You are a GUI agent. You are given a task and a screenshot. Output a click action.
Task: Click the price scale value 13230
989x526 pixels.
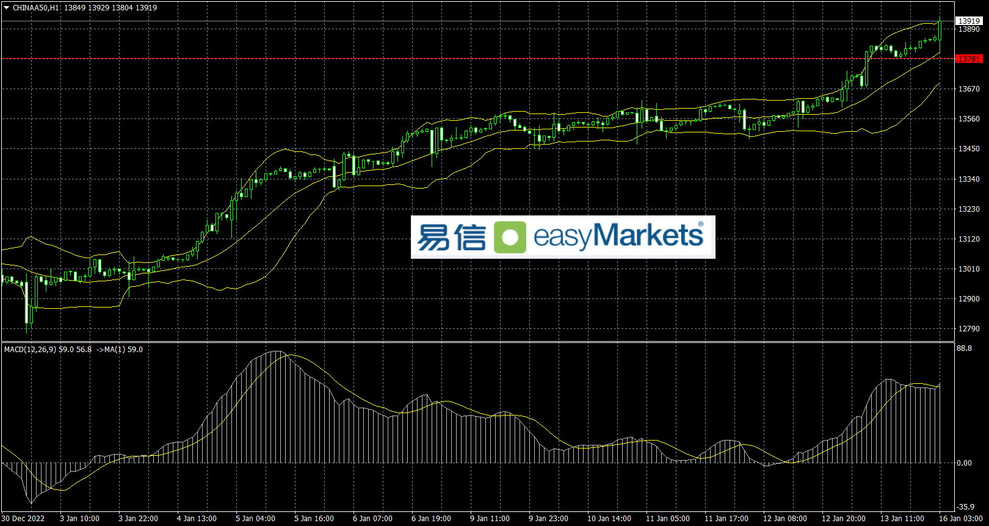pyautogui.click(x=969, y=209)
